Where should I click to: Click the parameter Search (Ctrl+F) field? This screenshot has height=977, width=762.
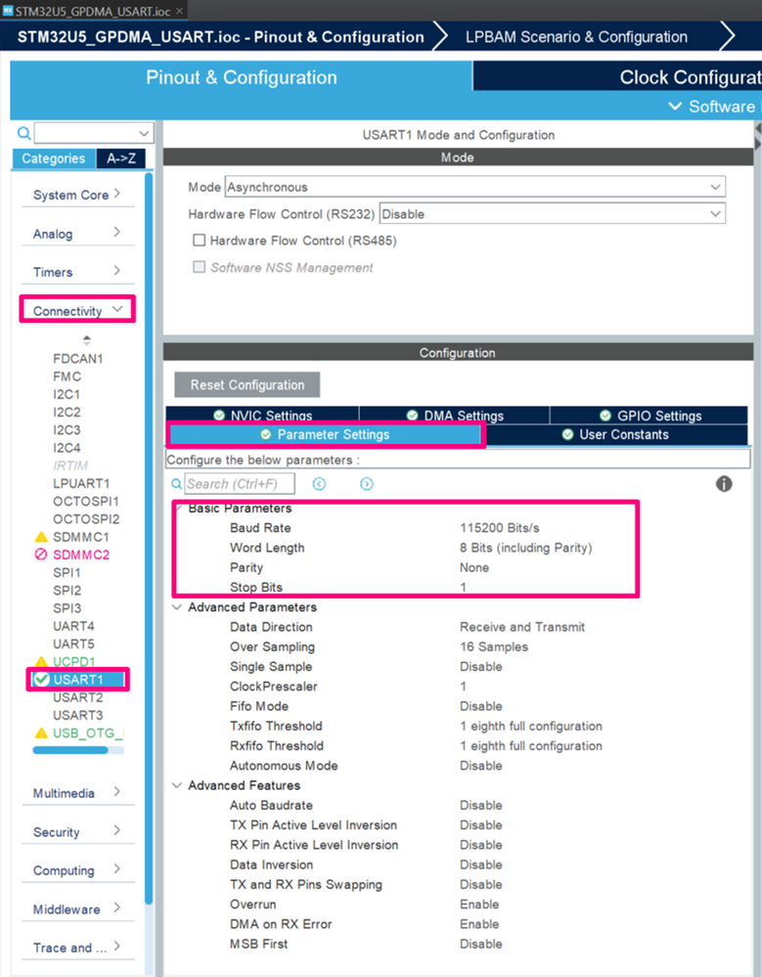(x=240, y=484)
